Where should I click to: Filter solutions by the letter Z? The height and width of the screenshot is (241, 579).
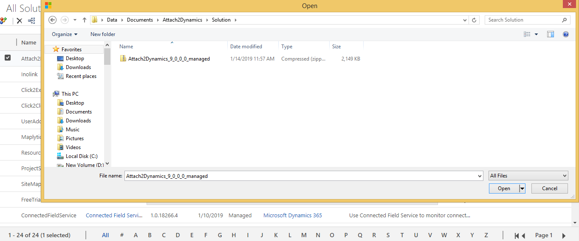(x=486, y=235)
